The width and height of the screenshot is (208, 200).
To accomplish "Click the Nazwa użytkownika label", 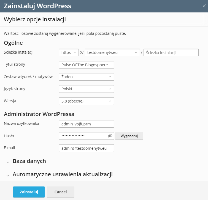I will click(21, 123).
